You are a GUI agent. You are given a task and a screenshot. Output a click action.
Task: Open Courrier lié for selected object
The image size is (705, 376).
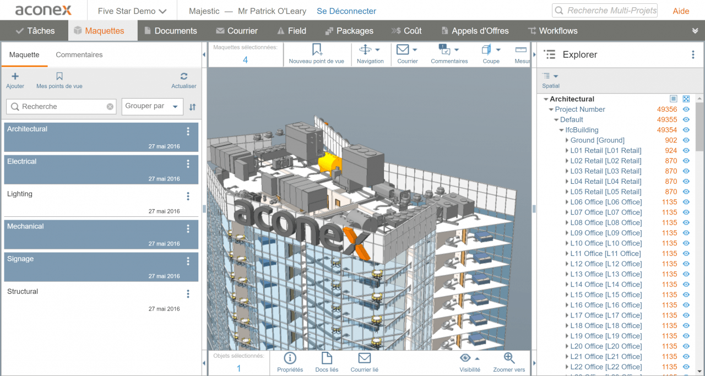365,363
